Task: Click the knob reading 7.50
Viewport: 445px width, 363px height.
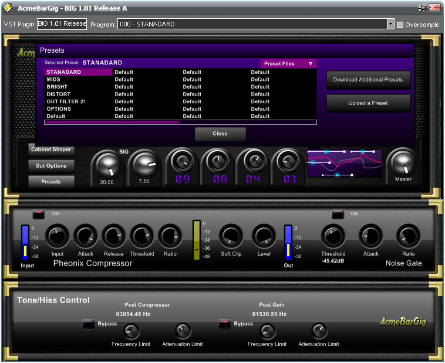Action: (144, 164)
